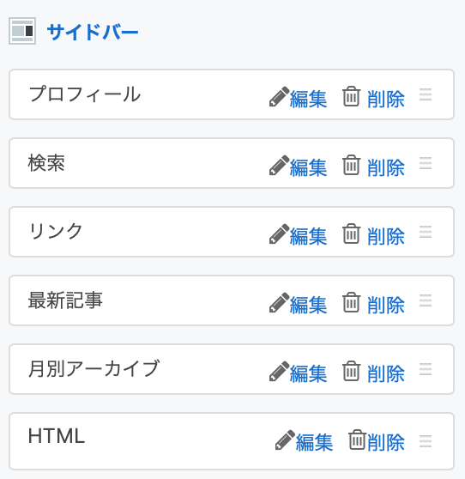465x479 pixels.
Task: Select the 月別アーカイブ module row
Action: [232, 369]
